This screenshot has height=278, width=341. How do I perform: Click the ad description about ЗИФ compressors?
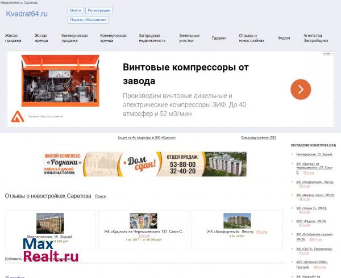(184, 104)
